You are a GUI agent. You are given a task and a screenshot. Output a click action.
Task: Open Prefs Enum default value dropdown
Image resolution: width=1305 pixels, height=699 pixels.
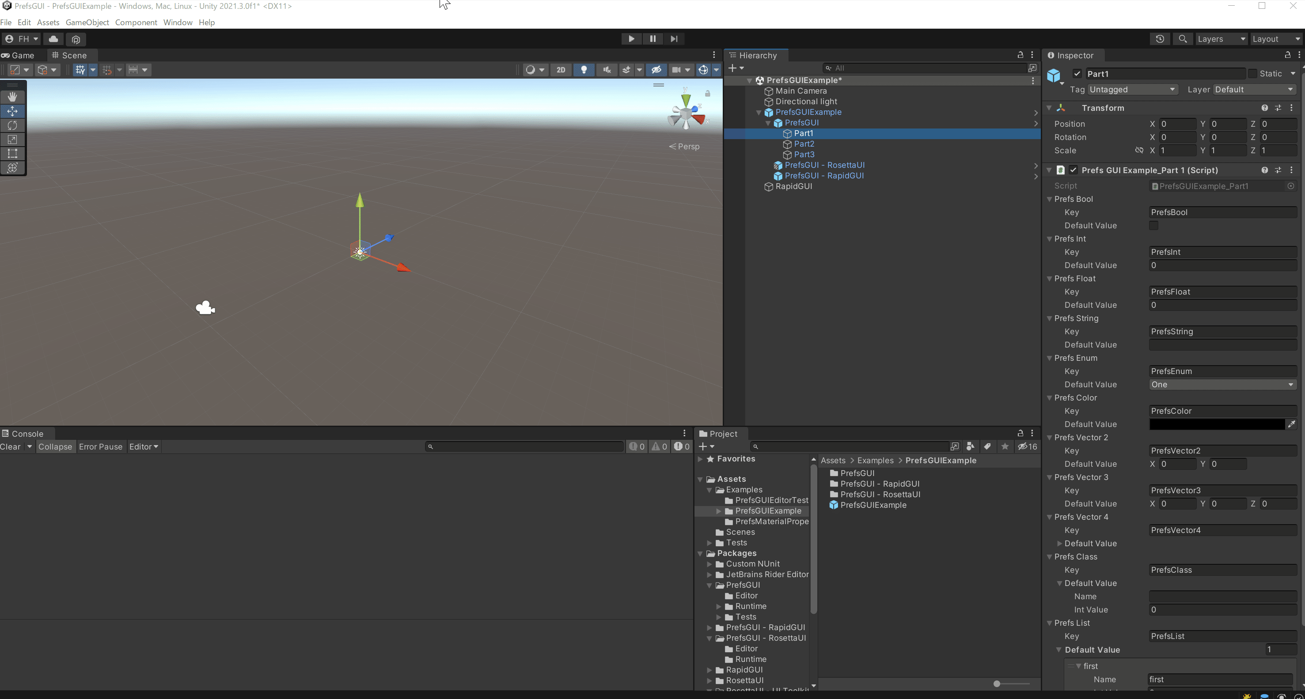pos(1222,385)
